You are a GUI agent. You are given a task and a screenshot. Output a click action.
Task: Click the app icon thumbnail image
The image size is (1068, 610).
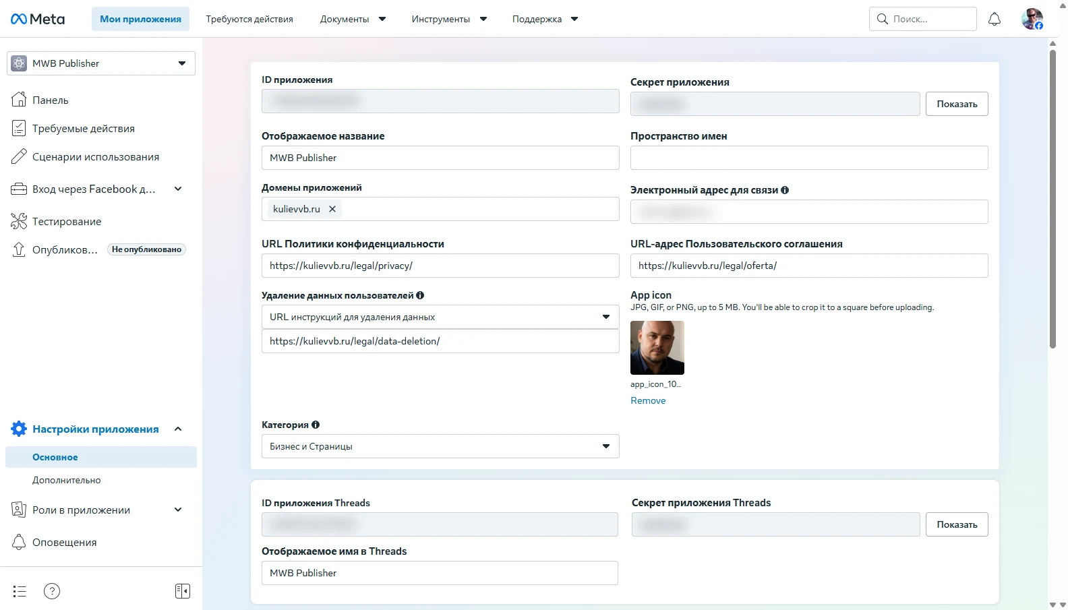point(657,348)
